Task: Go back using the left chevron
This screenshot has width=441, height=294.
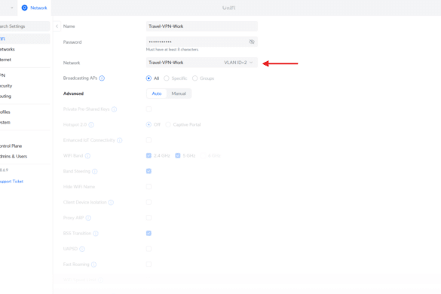Action: coord(57,26)
